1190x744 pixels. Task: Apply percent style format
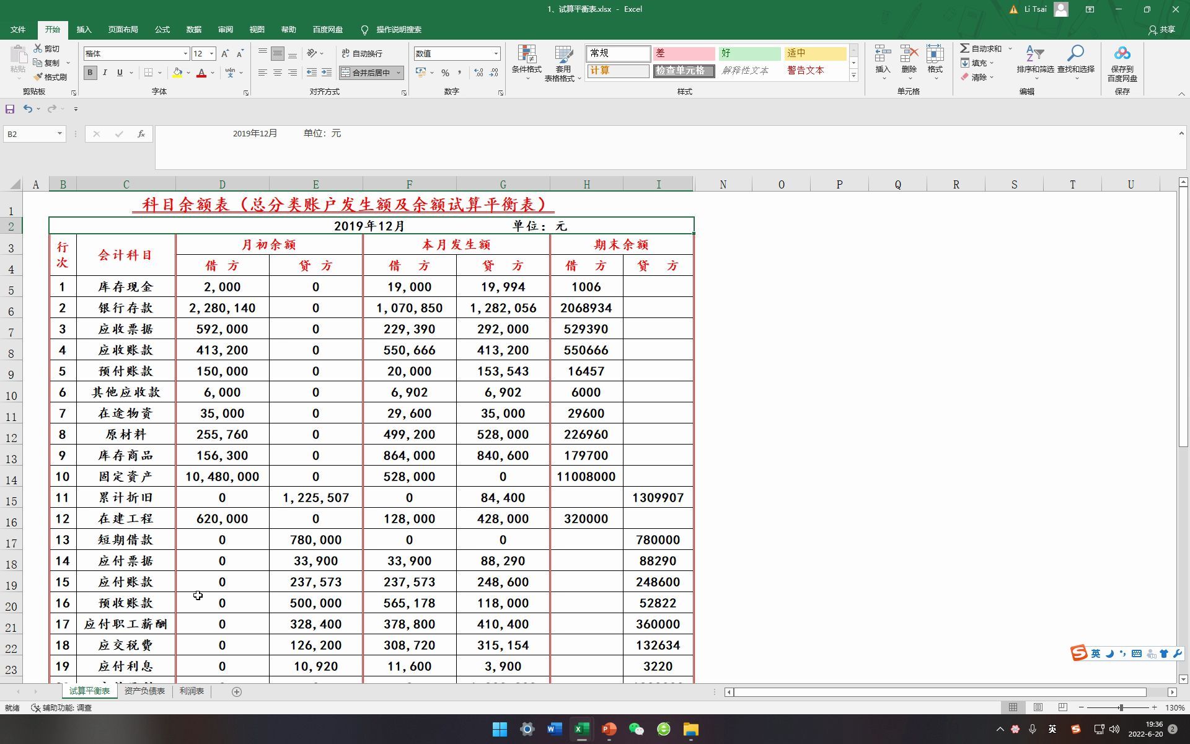pyautogui.click(x=445, y=73)
